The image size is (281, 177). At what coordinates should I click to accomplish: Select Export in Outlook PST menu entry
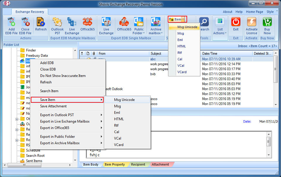(x=57, y=115)
